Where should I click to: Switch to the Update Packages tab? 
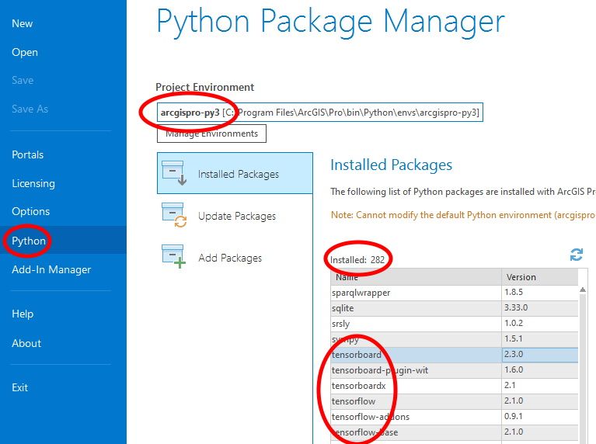coord(237,216)
